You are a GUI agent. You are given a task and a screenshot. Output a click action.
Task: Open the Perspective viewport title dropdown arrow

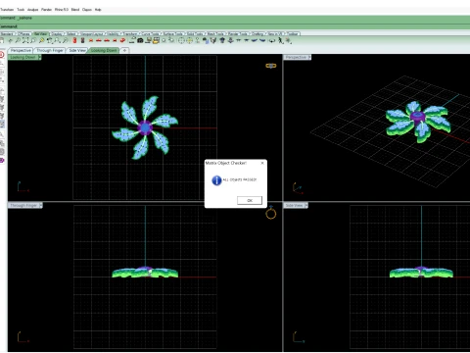[309, 57]
